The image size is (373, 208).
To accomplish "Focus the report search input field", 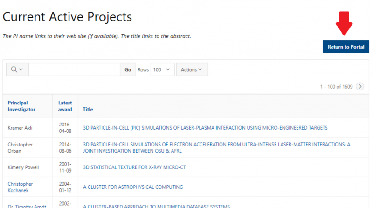I will pos(74,69).
